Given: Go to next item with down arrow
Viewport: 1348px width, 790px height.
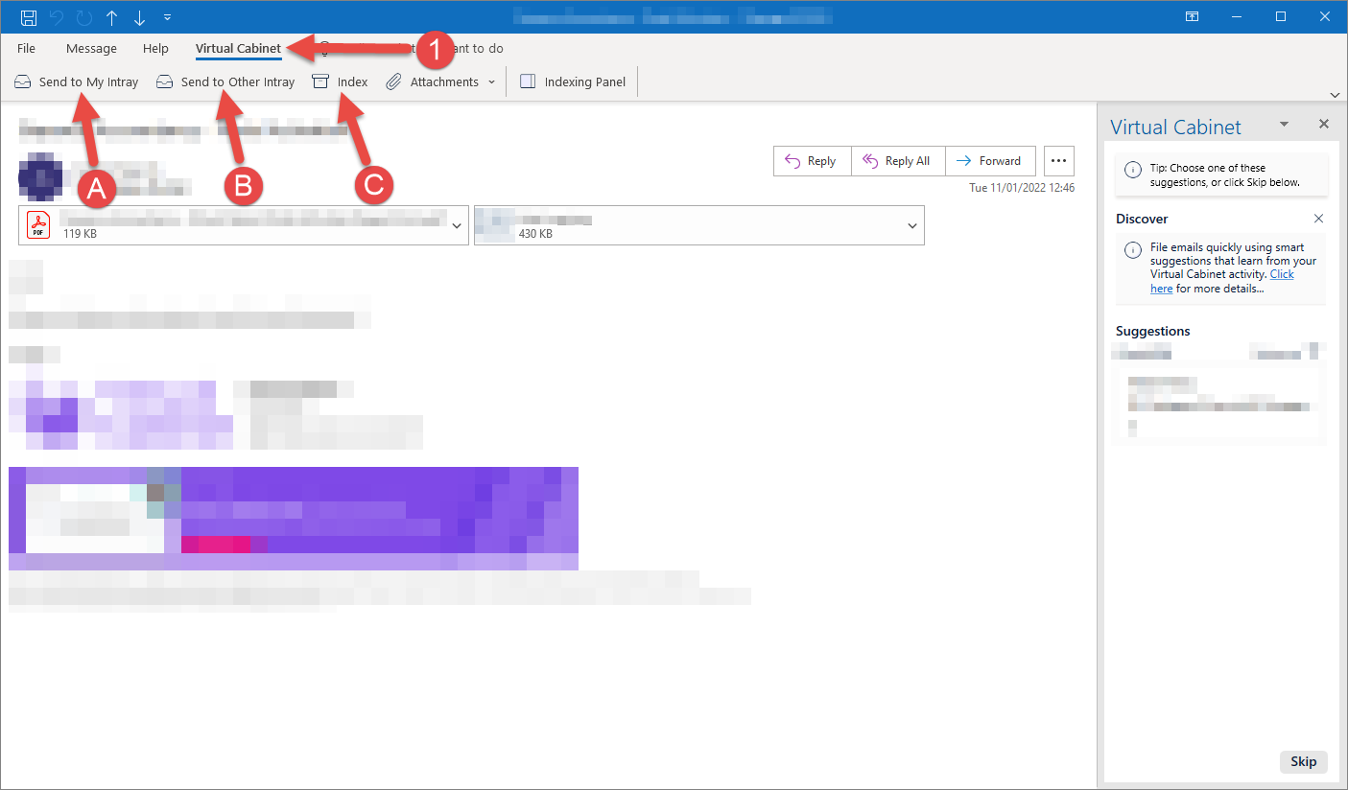Looking at the screenshot, I should coord(139,17).
